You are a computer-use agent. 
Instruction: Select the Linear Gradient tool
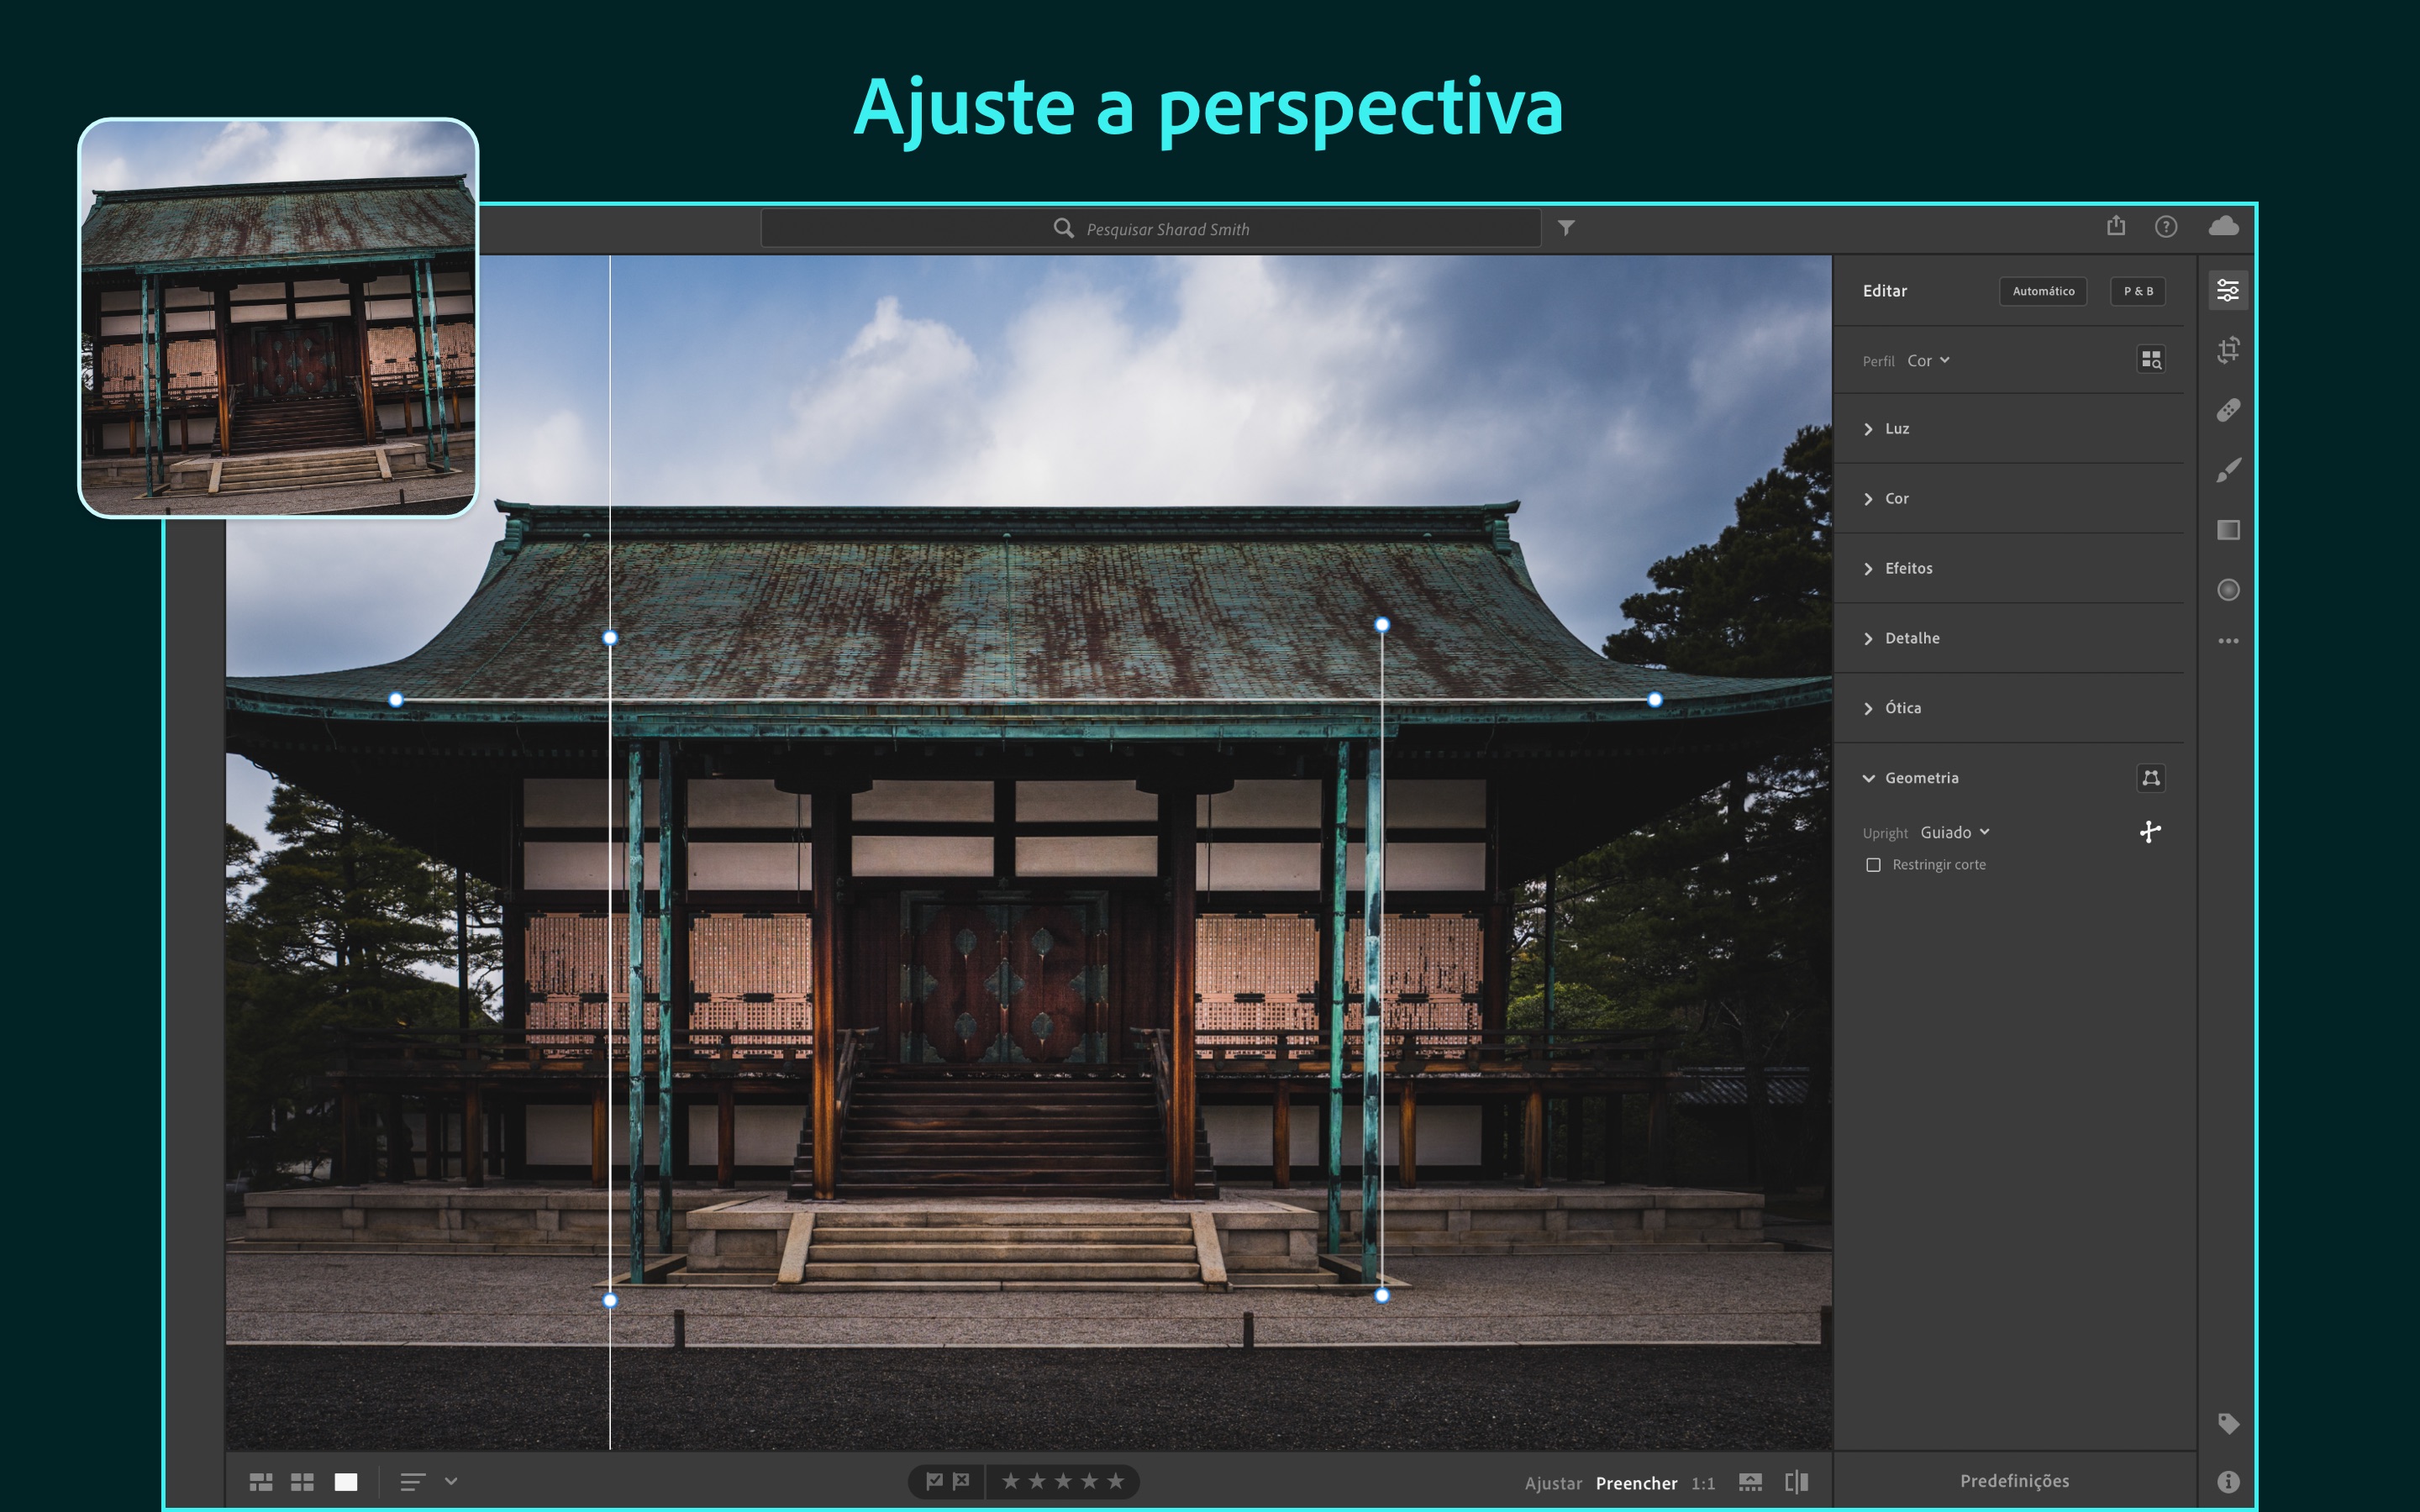pos(2227,530)
